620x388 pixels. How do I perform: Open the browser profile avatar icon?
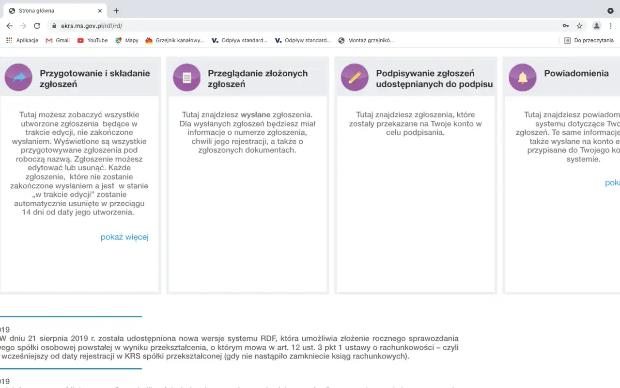(596, 26)
